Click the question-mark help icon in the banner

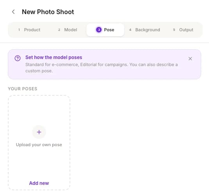tap(18, 58)
